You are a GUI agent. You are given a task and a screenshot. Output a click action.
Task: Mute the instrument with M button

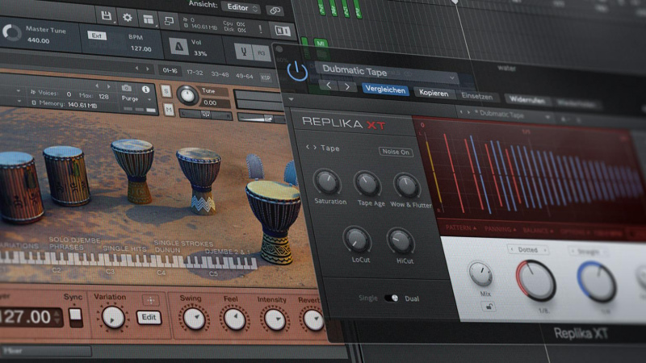click(x=169, y=110)
